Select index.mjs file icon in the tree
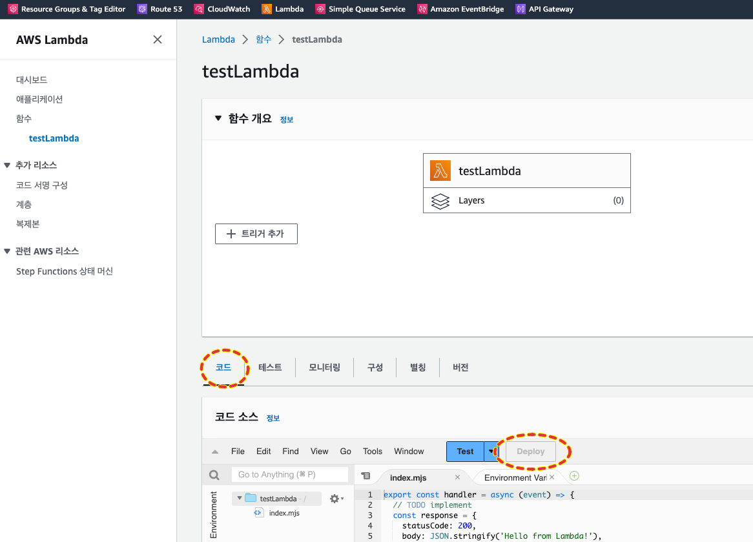 click(x=258, y=513)
